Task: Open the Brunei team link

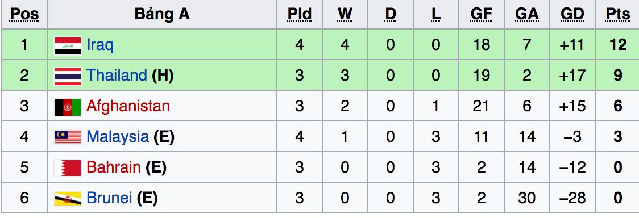Action: (109, 198)
